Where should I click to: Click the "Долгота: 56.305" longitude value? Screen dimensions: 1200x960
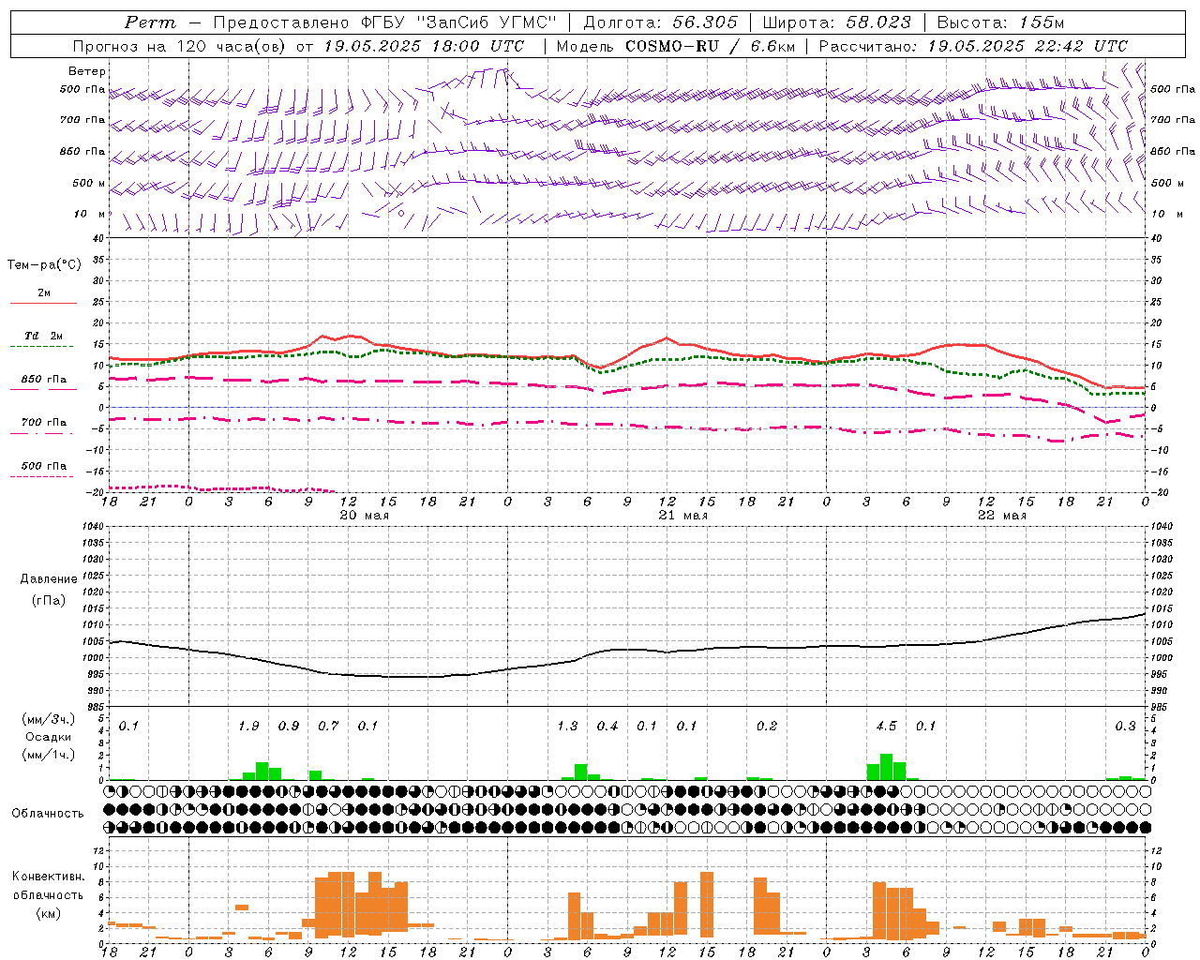click(661, 22)
